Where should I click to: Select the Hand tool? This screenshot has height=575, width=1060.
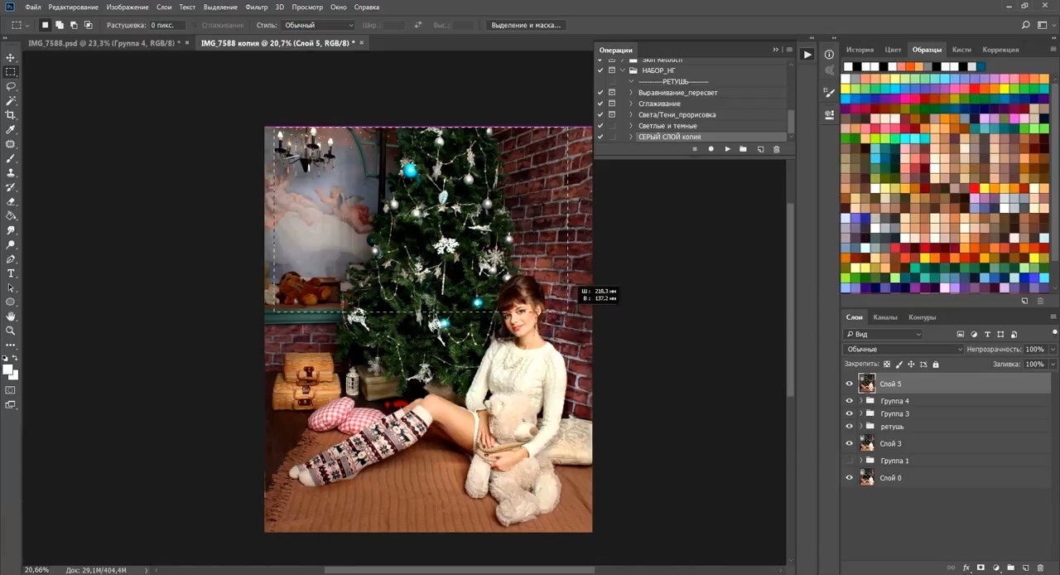click(x=11, y=316)
